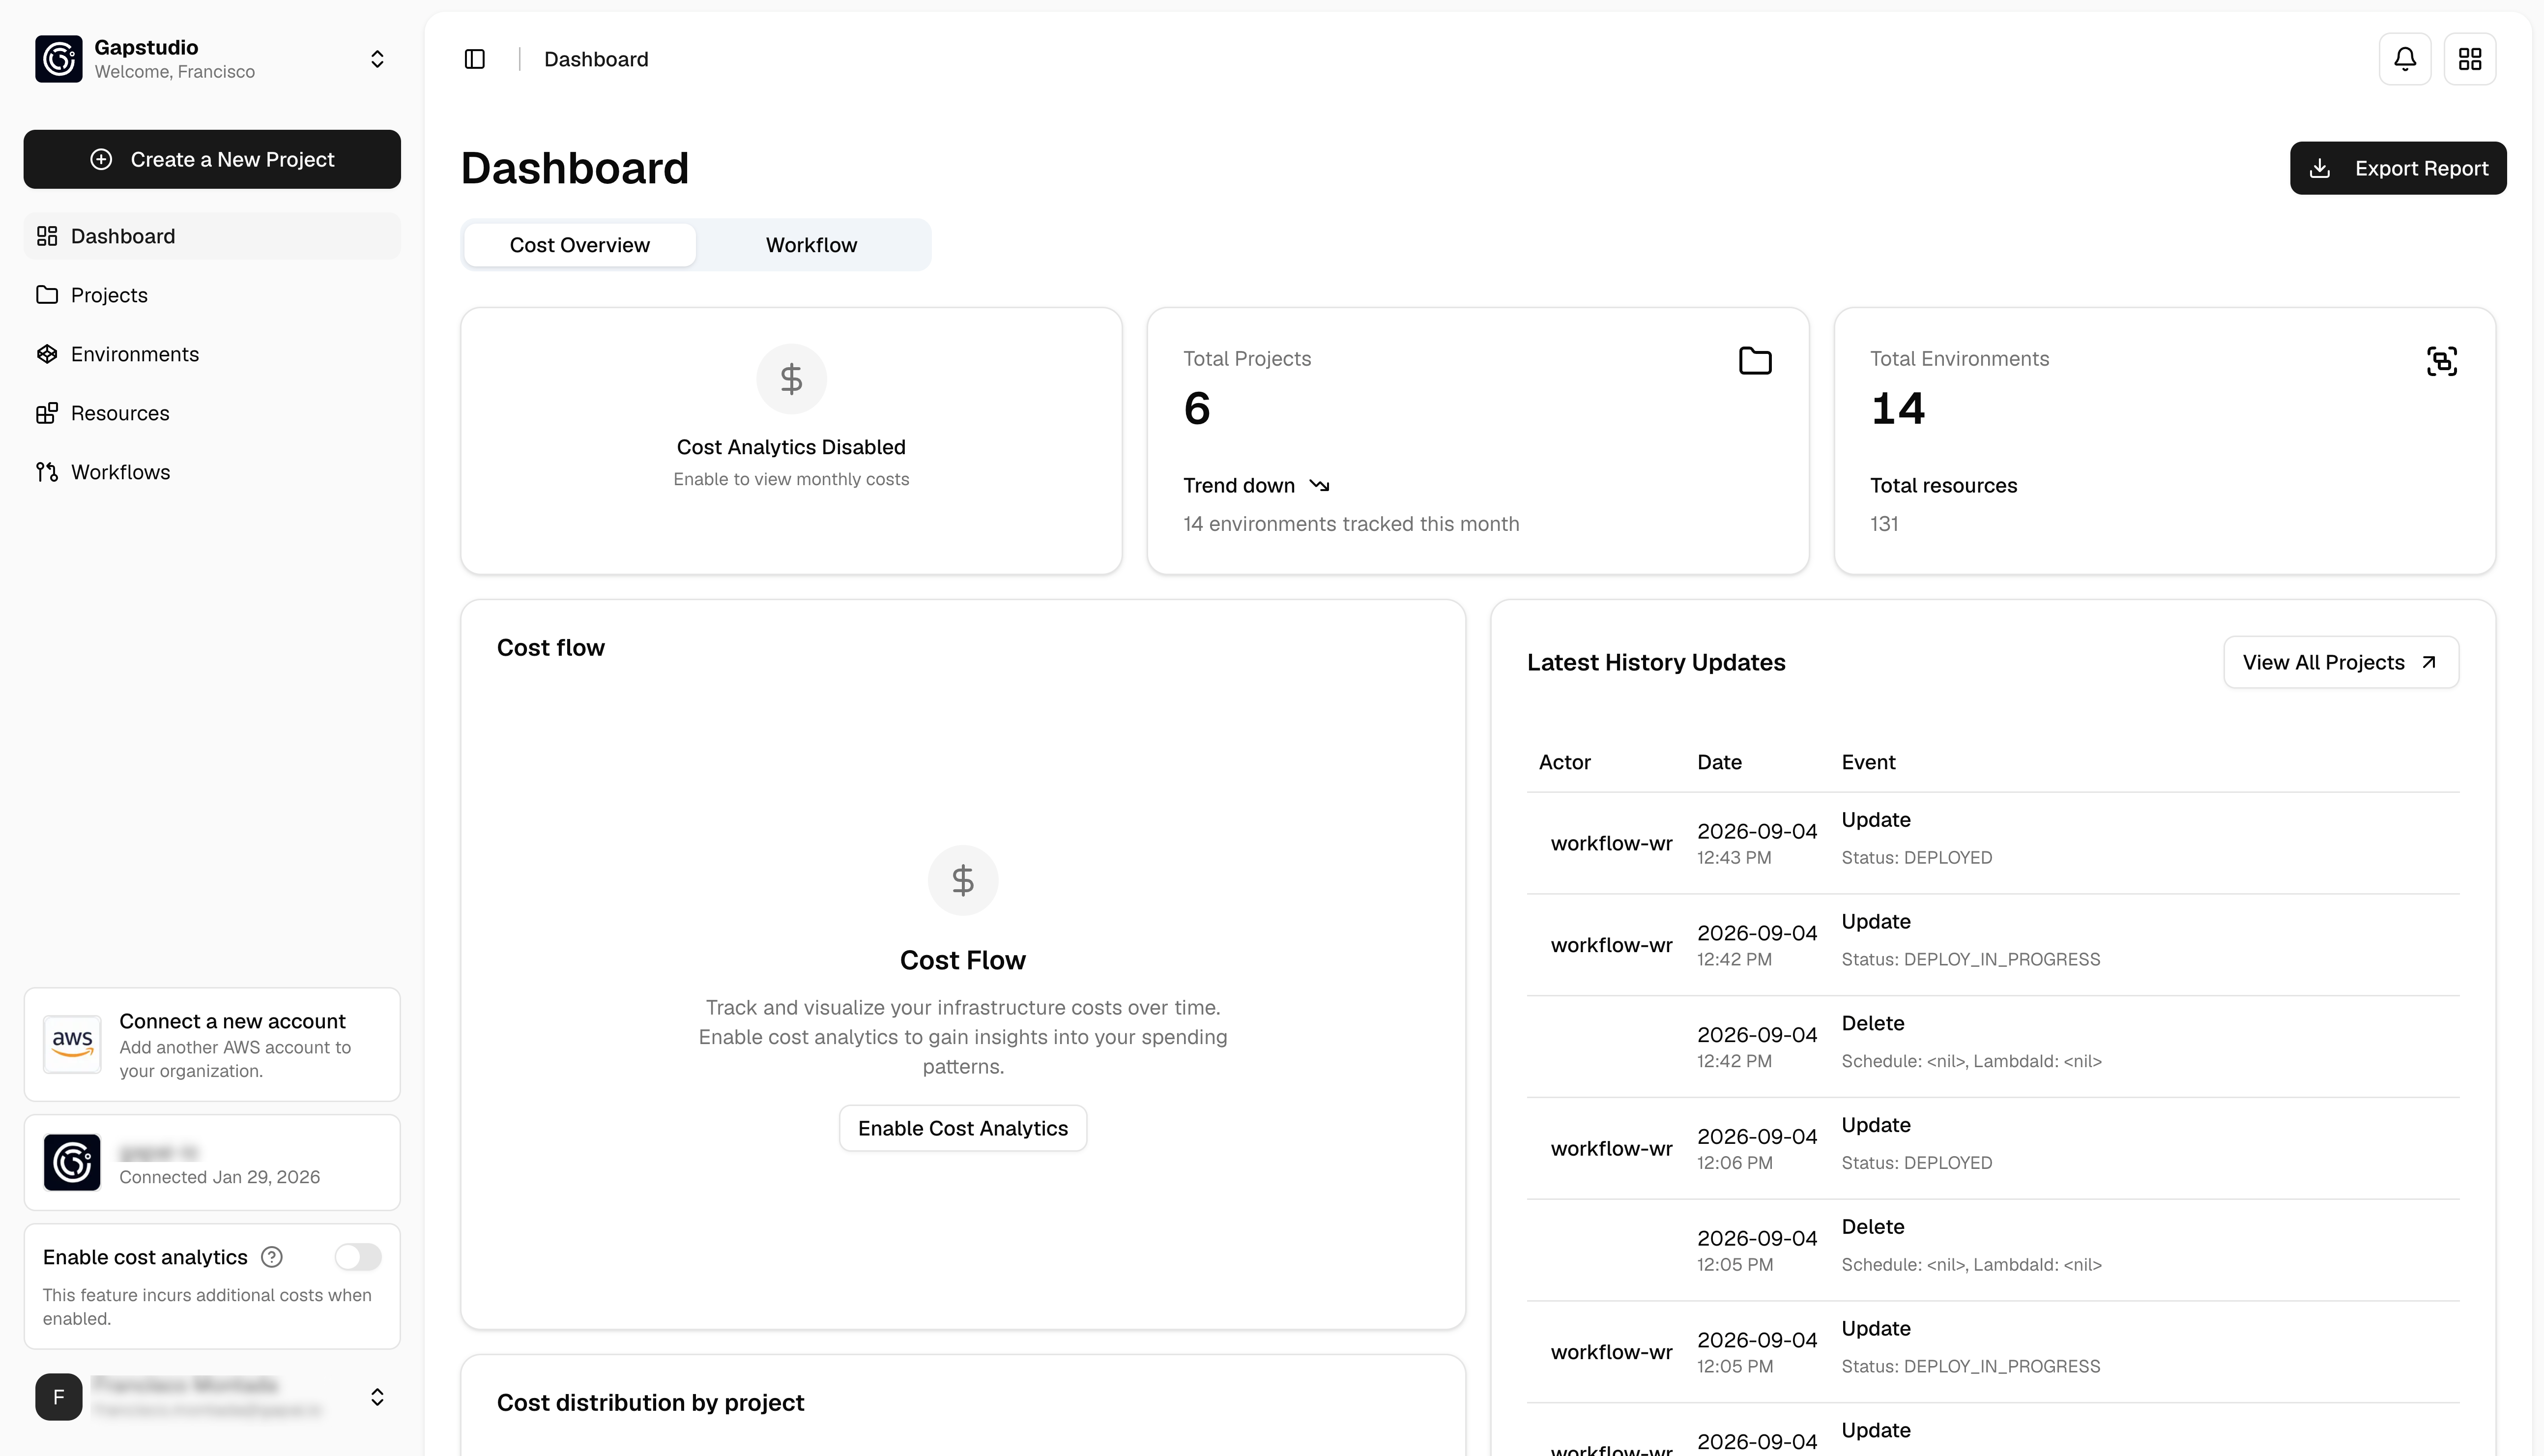Click Connect a new account card
This screenshot has width=2544, height=1456.
(212, 1045)
